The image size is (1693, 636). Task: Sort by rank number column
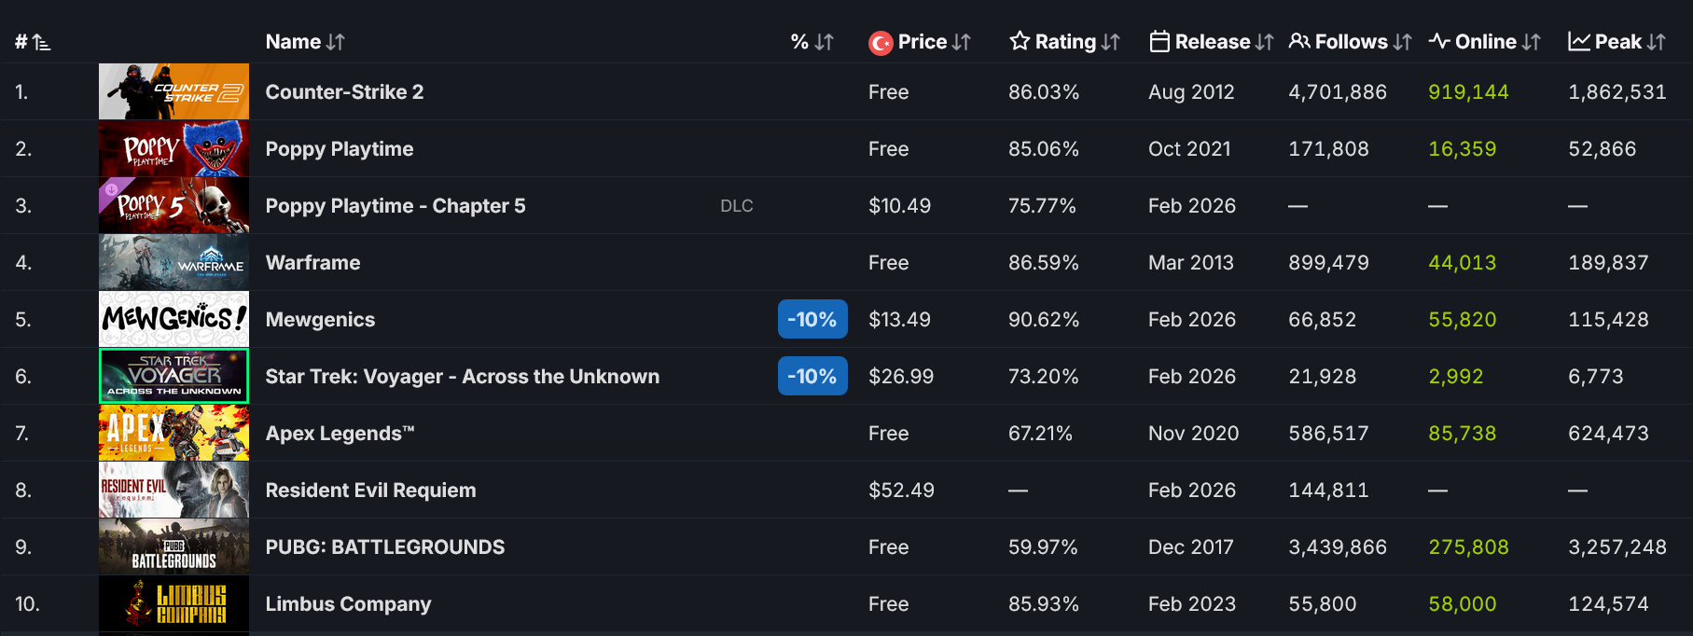pos(33,42)
